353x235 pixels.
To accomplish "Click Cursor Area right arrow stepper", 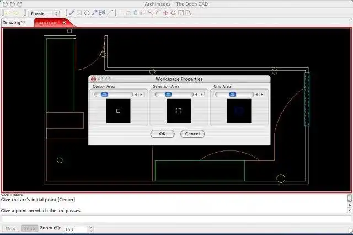I will 141,95.
